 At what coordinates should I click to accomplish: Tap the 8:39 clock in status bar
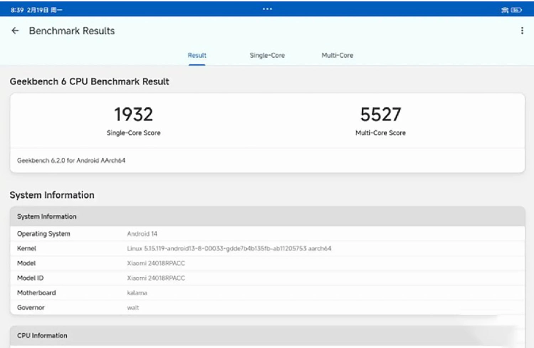coord(17,10)
